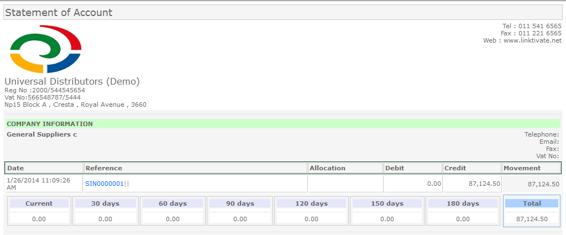Select the General Suppliers c company name
This screenshot has width=566, height=235.
tap(42, 135)
